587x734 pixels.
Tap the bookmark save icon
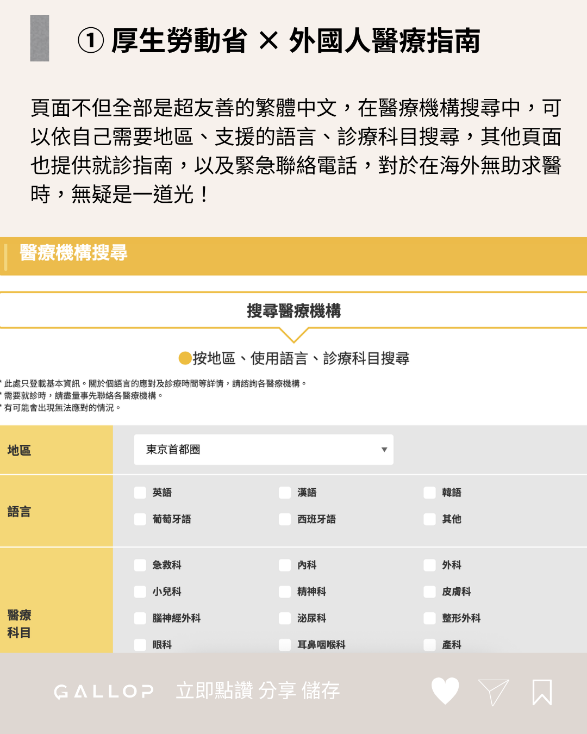542,692
